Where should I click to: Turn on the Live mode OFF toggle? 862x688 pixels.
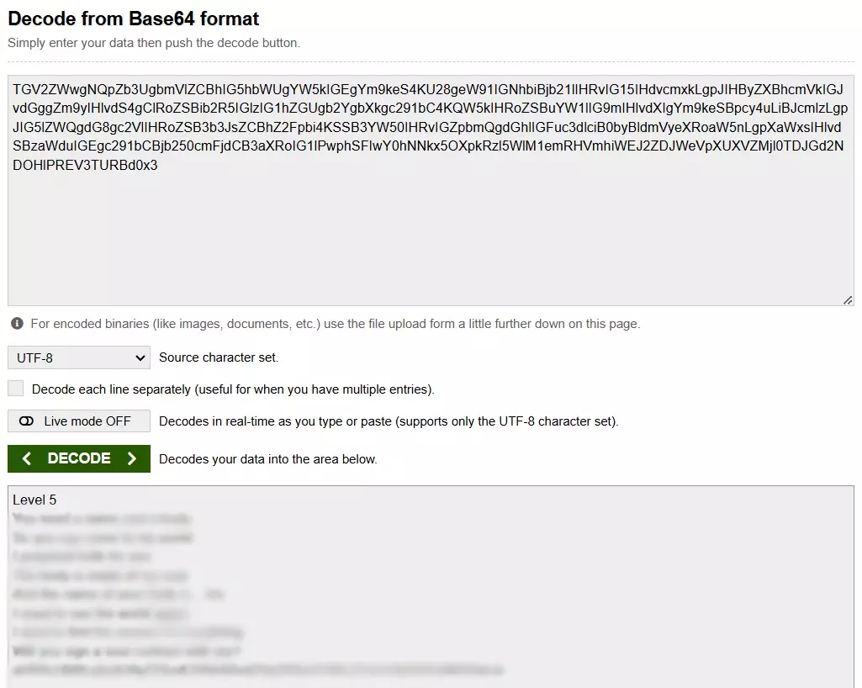point(79,421)
